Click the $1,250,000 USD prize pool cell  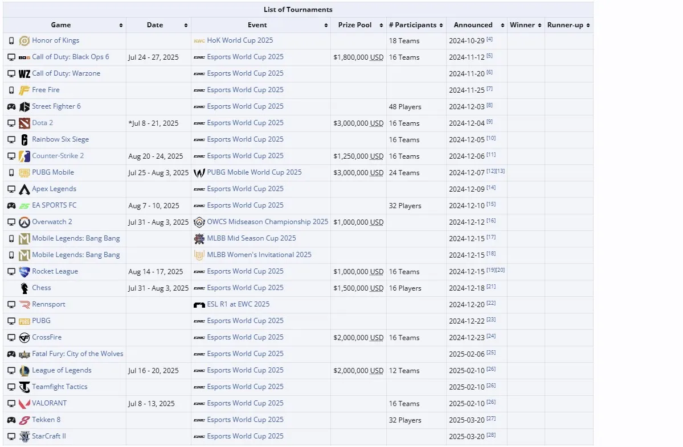point(358,156)
